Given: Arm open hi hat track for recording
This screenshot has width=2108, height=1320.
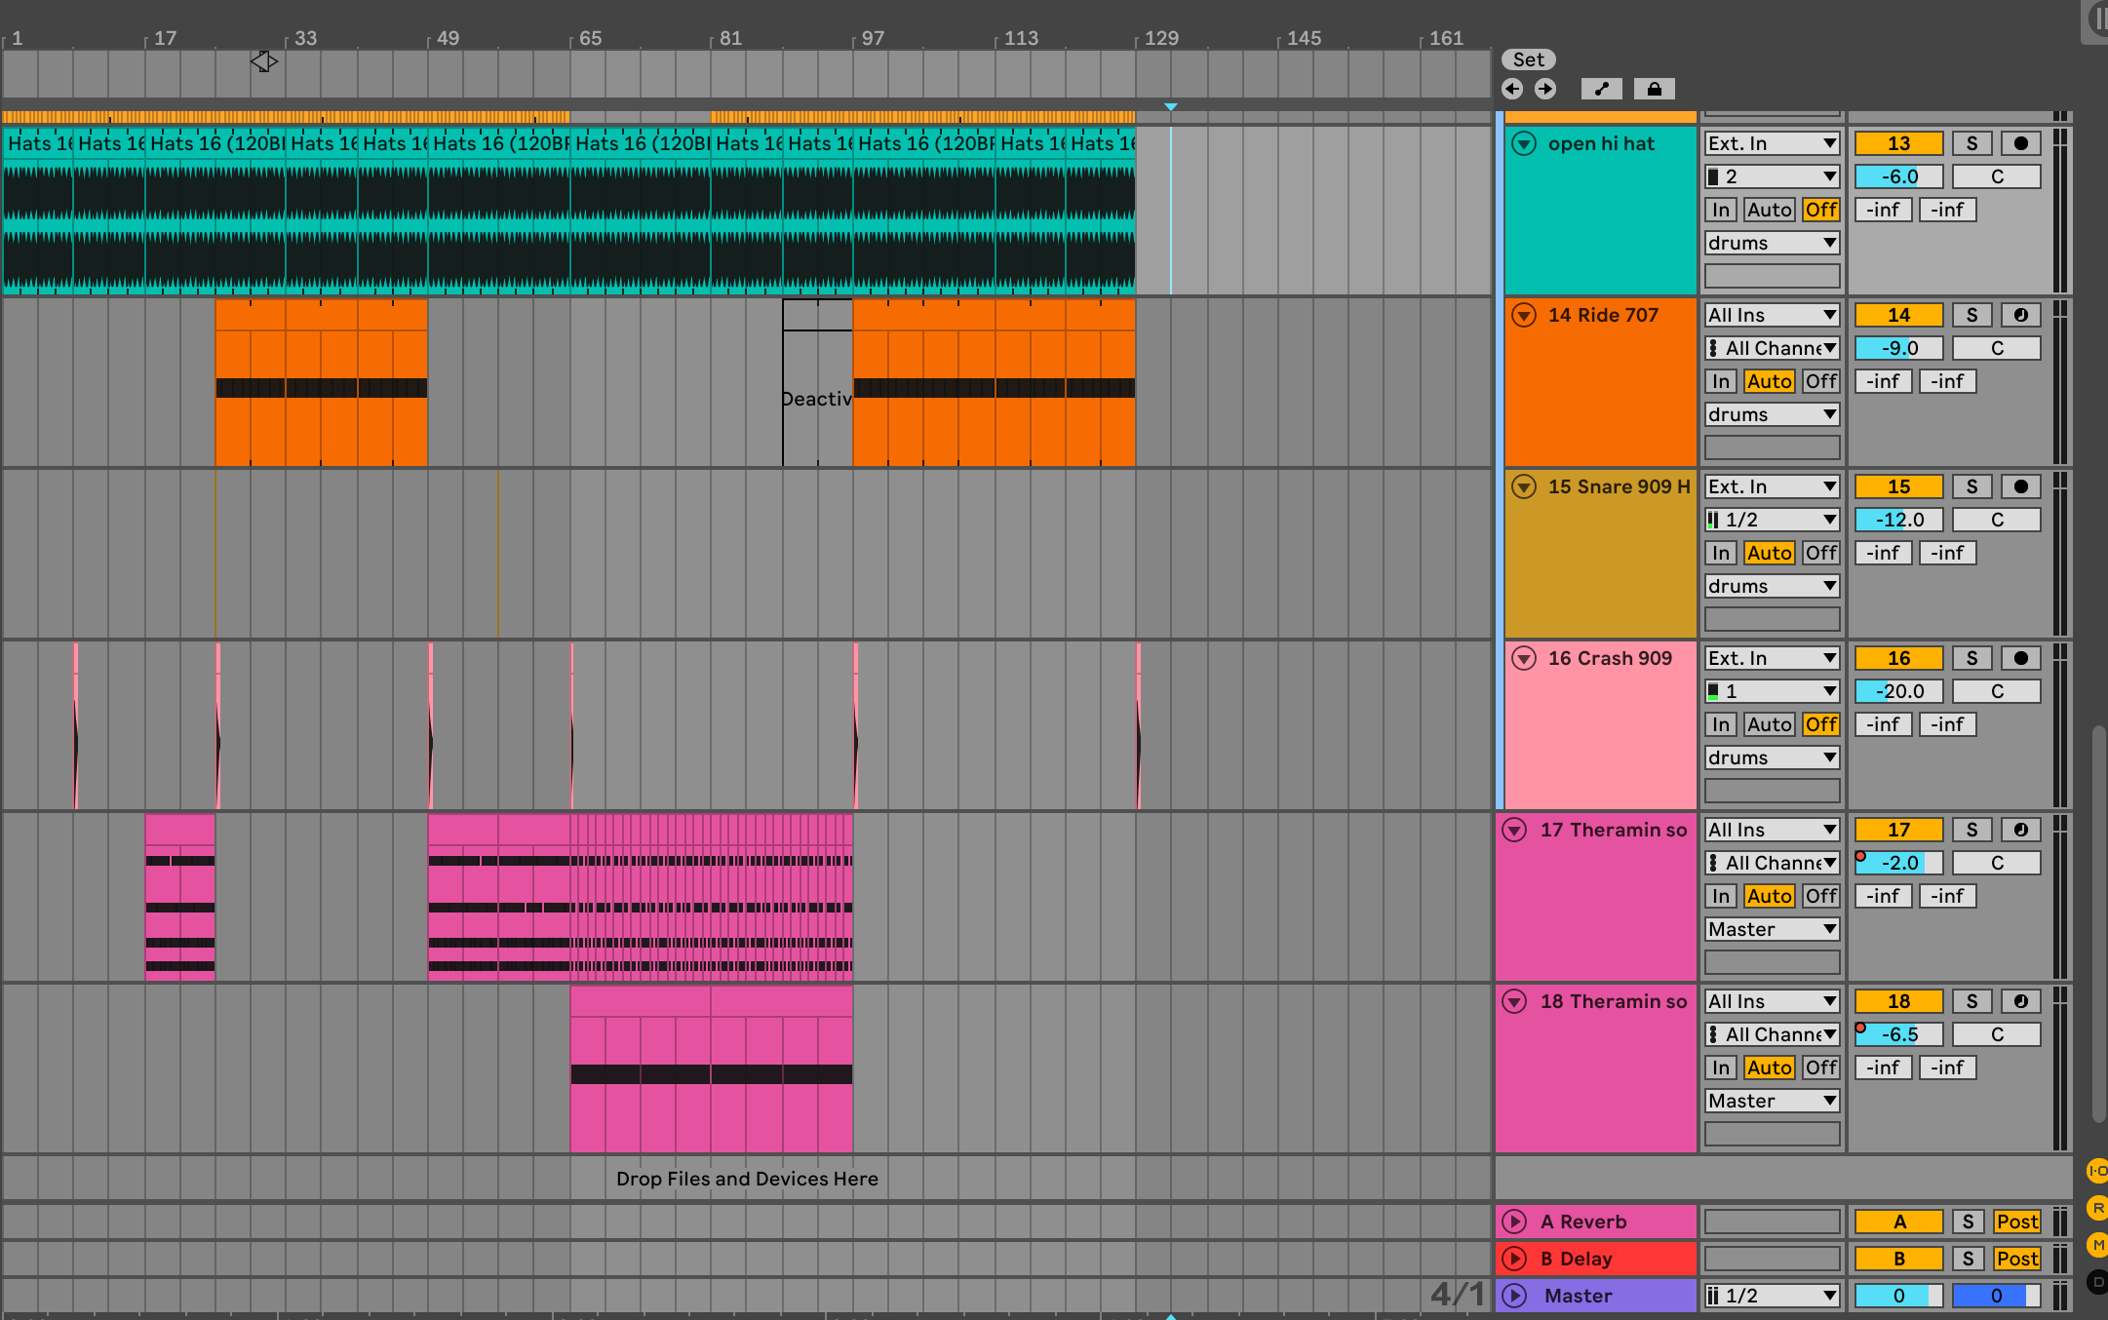Looking at the screenshot, I should (x=2021, y=143).
